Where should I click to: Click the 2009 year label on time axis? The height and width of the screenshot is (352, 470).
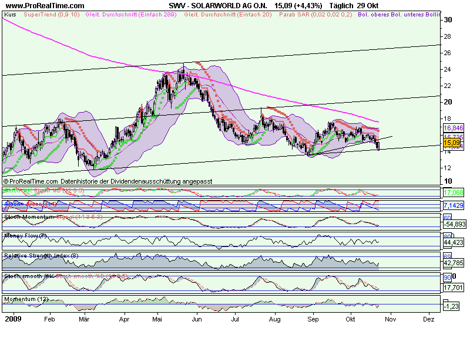pyautogui.click(x=13, y=319)
